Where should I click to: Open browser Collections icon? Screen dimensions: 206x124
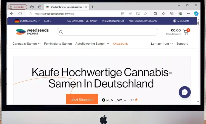pos(172,14)
